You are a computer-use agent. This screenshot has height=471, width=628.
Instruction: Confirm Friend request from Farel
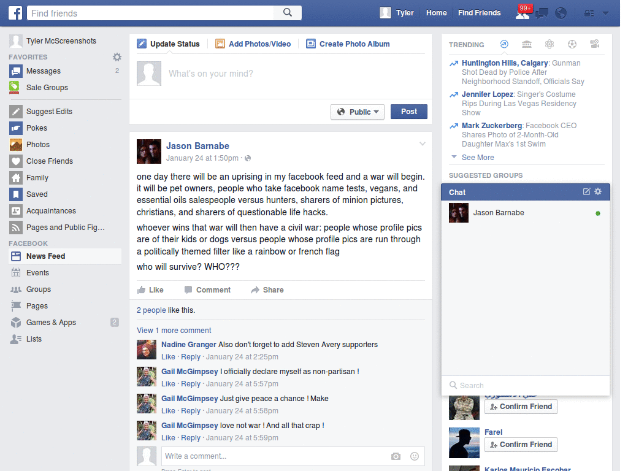point(521,445)
